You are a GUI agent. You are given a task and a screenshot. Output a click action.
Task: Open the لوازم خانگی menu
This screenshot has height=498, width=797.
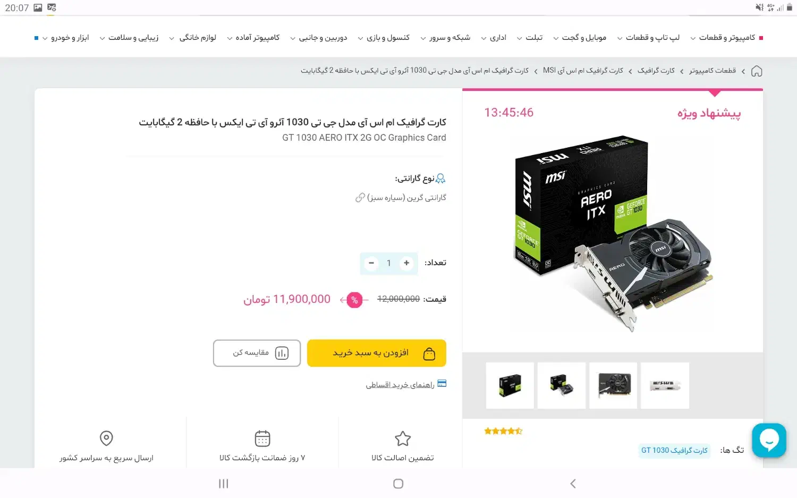coord(192,38)
